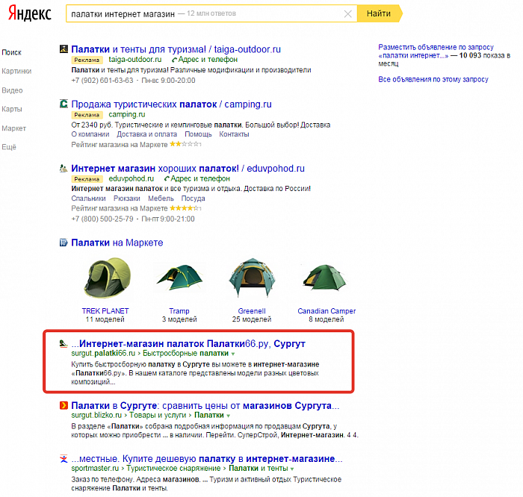Click Canadian Camper tent thumbnail

pos(325,277)
